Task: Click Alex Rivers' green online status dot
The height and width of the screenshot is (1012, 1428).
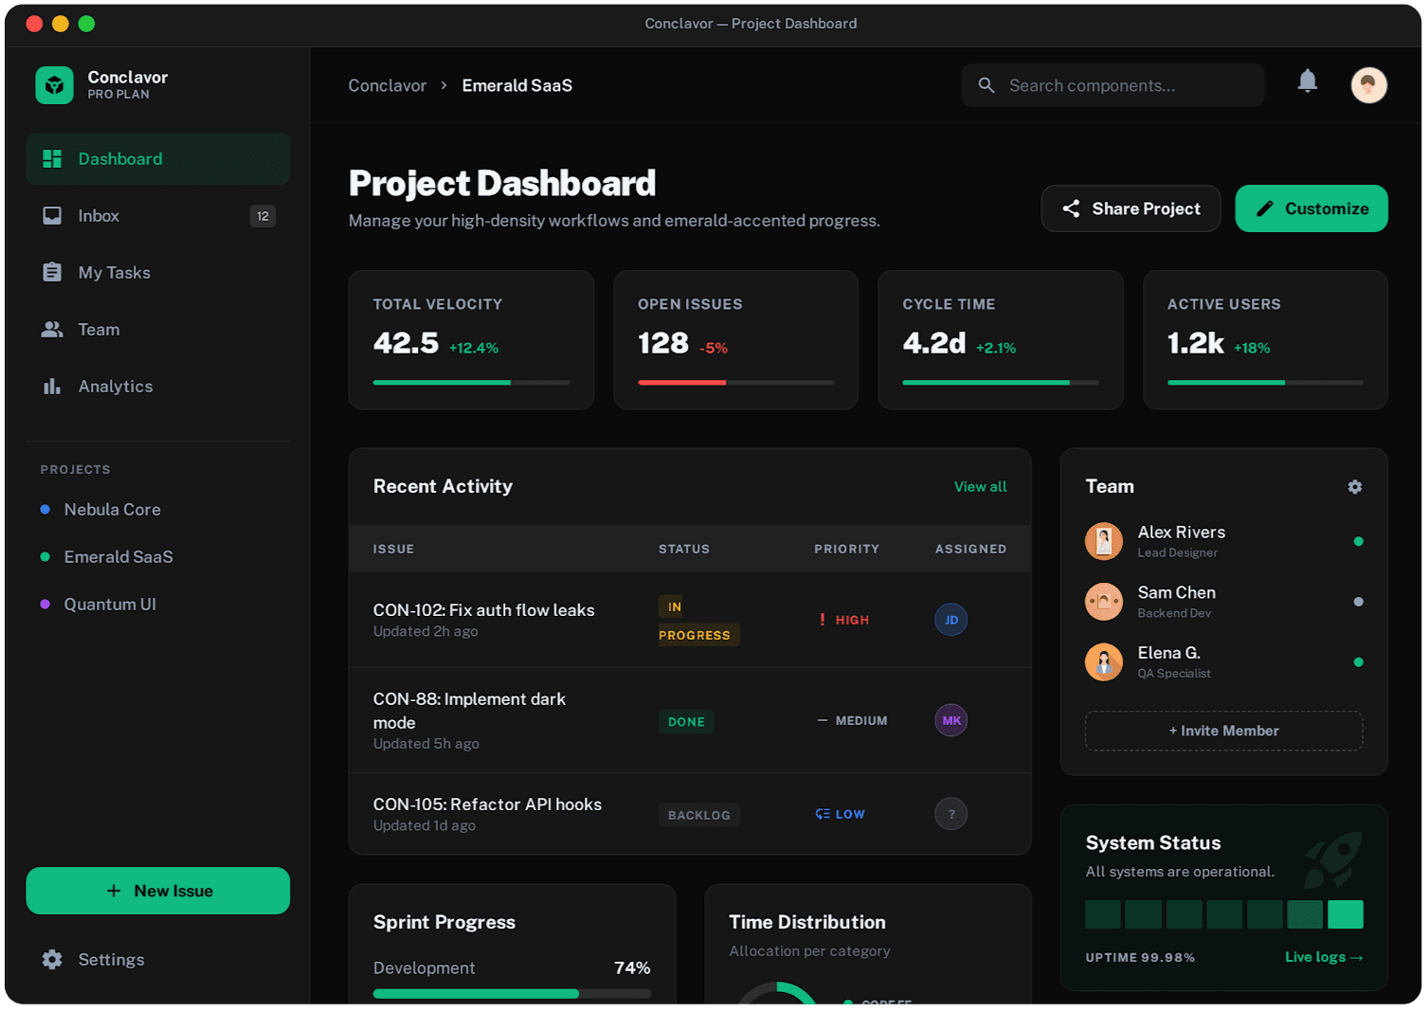Action: [x=1359, y=541]
